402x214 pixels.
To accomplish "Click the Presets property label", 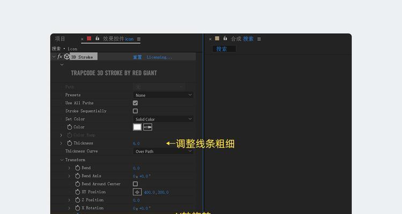I will pos(73,95).
